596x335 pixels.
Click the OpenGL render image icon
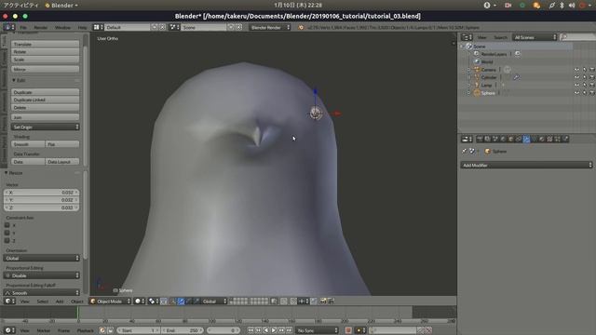323,301
